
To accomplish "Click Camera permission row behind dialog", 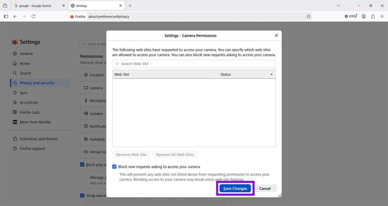I will [x=94, y=88].
